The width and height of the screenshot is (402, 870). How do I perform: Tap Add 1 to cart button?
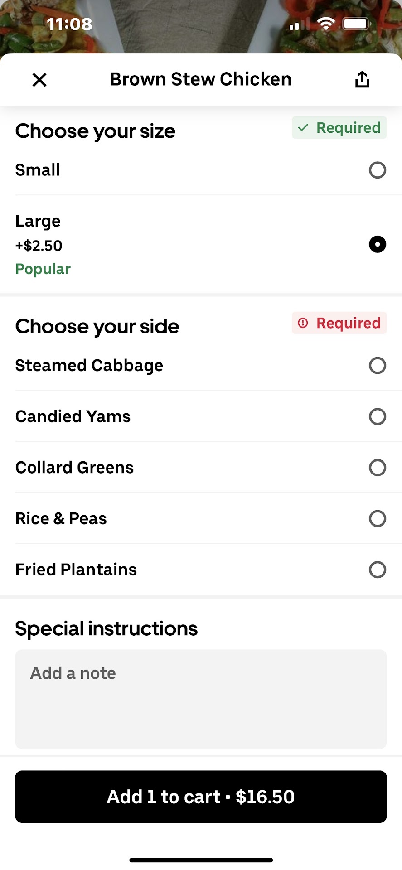tap(201, 797)
